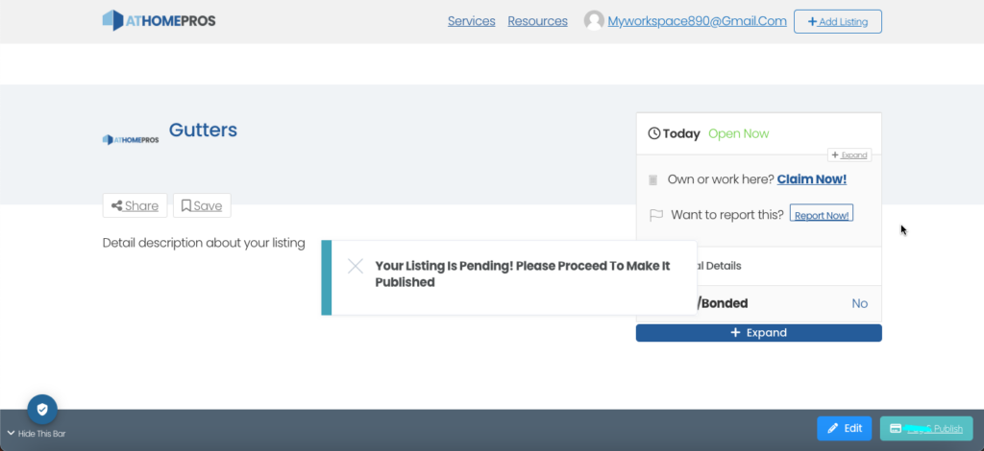Open the Resources menu

[x=537, y=21]
